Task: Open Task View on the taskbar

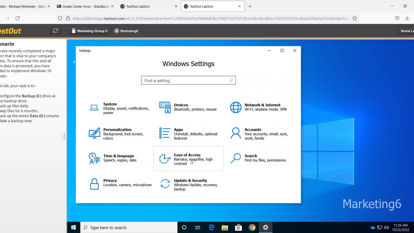Action: (x=198, y=227)
